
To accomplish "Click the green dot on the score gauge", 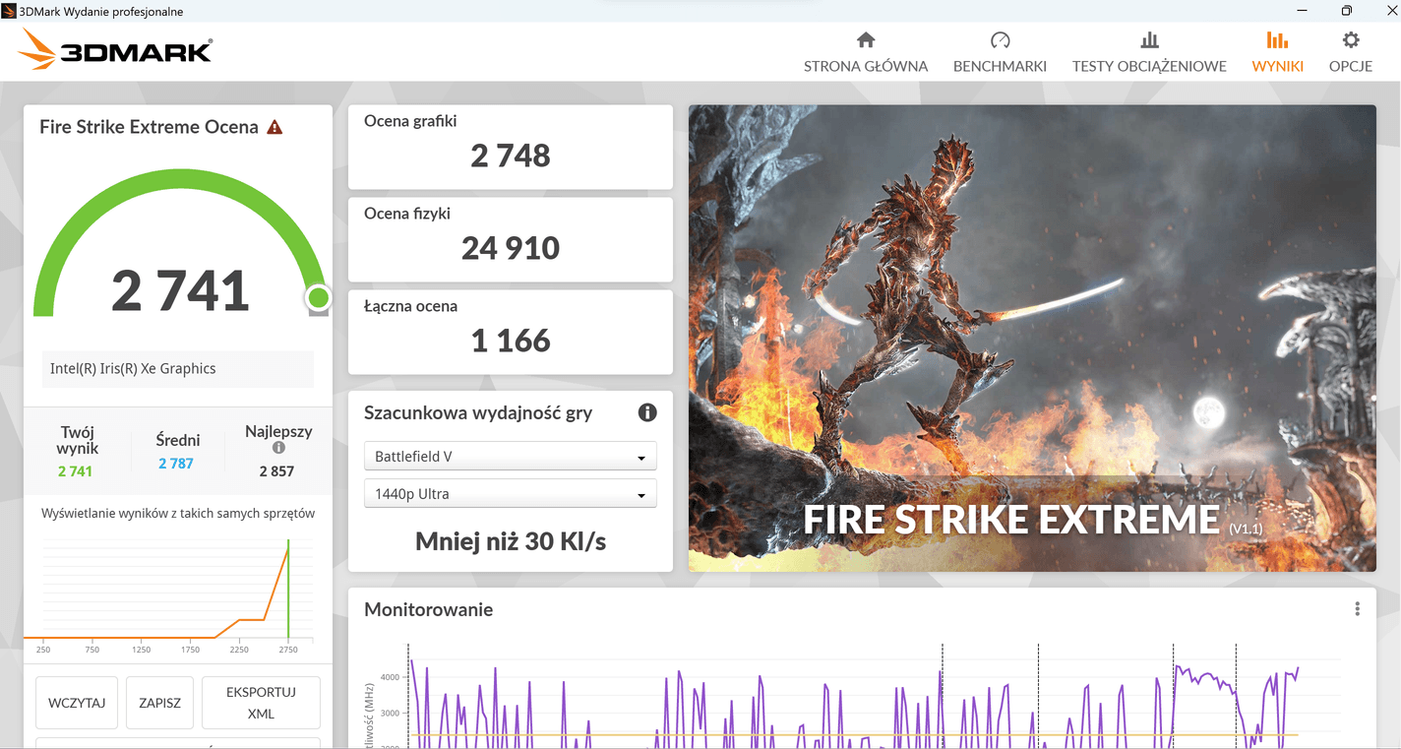I will point(318,297).
